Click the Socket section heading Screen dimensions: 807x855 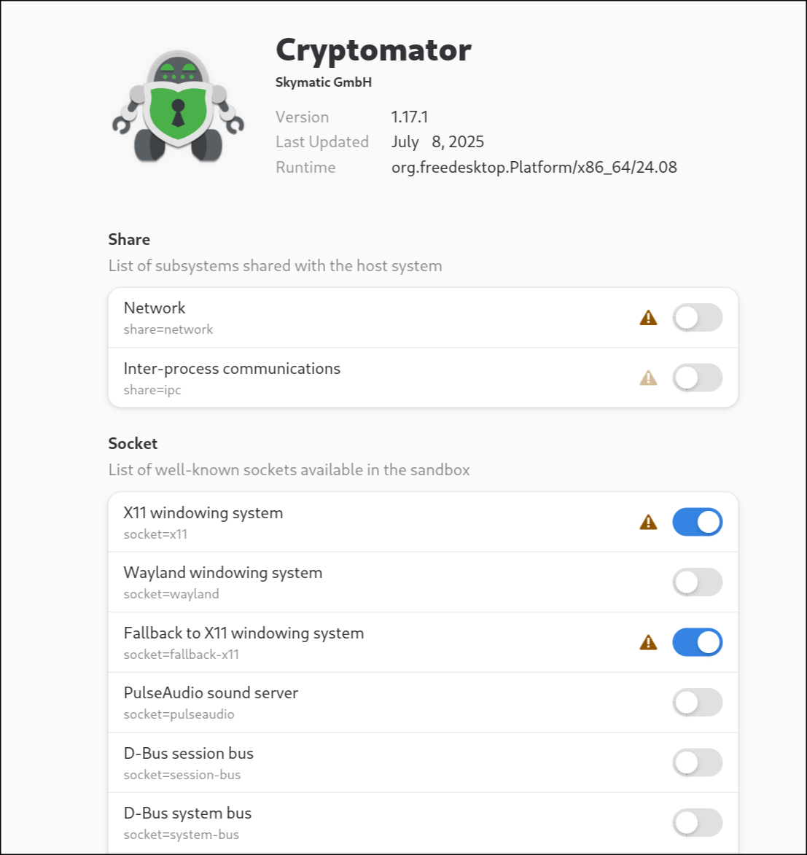pos(133,443)
